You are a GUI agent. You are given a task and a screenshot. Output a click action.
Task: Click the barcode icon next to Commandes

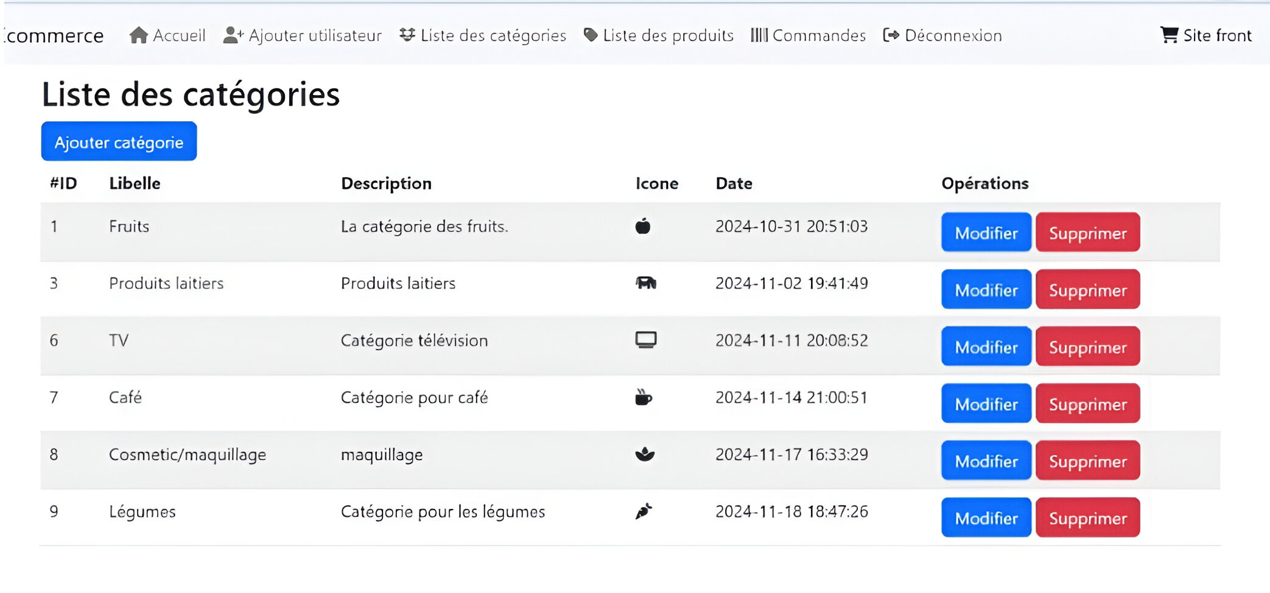click(x=759, y=35)
